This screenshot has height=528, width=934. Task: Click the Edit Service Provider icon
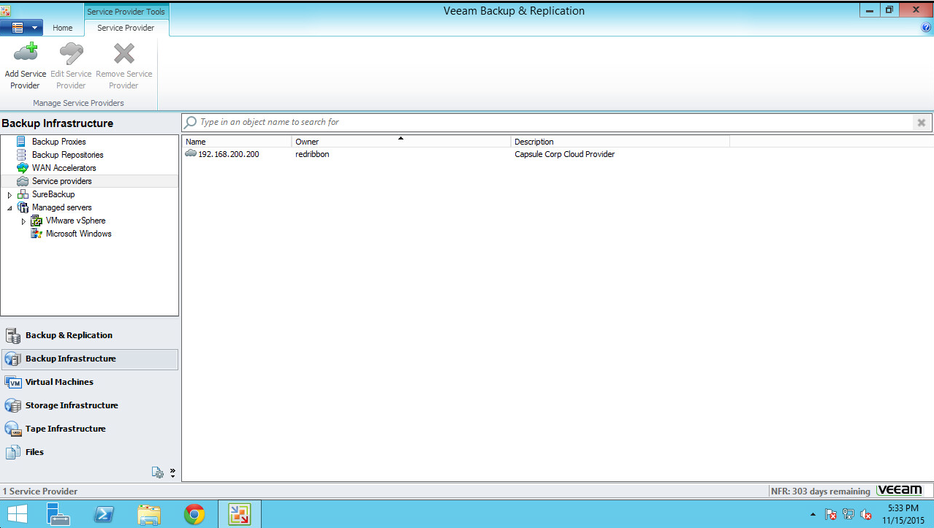coord(71,54)
